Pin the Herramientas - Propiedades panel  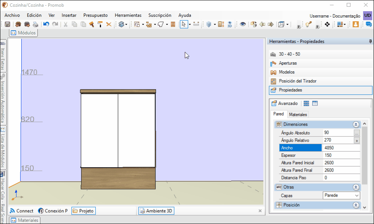pyautogui.click(x=370, y=41)
